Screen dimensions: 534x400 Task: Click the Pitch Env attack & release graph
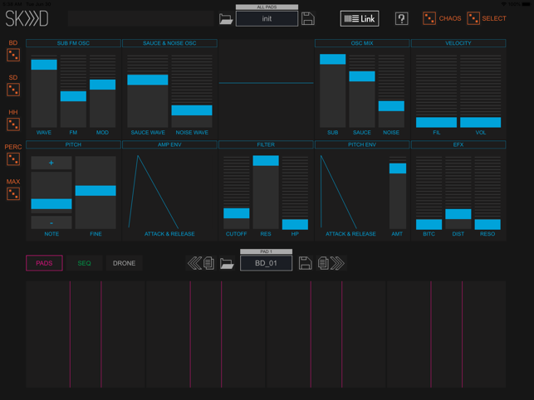click(350, 192)
